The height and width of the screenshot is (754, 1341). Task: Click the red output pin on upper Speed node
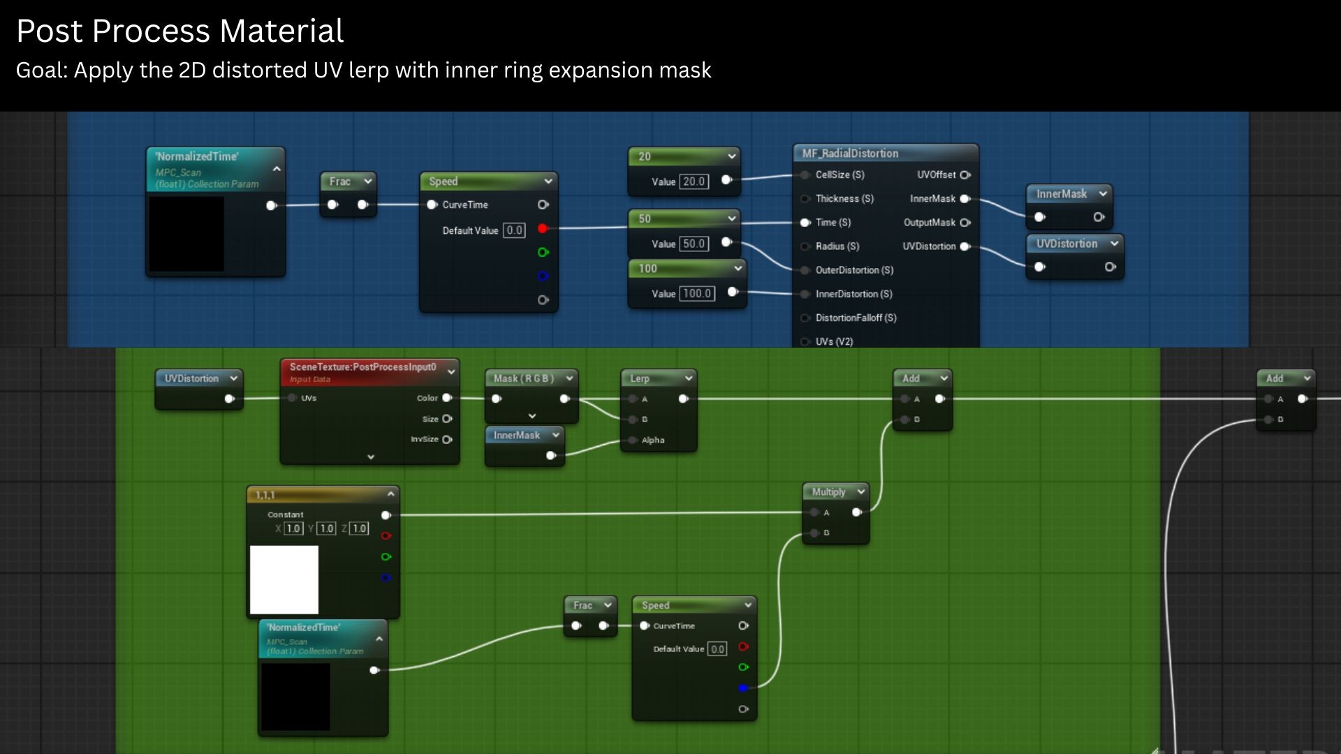coord(543,229)
